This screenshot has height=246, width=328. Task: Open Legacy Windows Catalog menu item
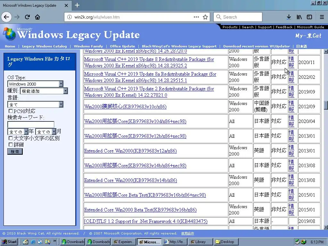coord(44,46)
